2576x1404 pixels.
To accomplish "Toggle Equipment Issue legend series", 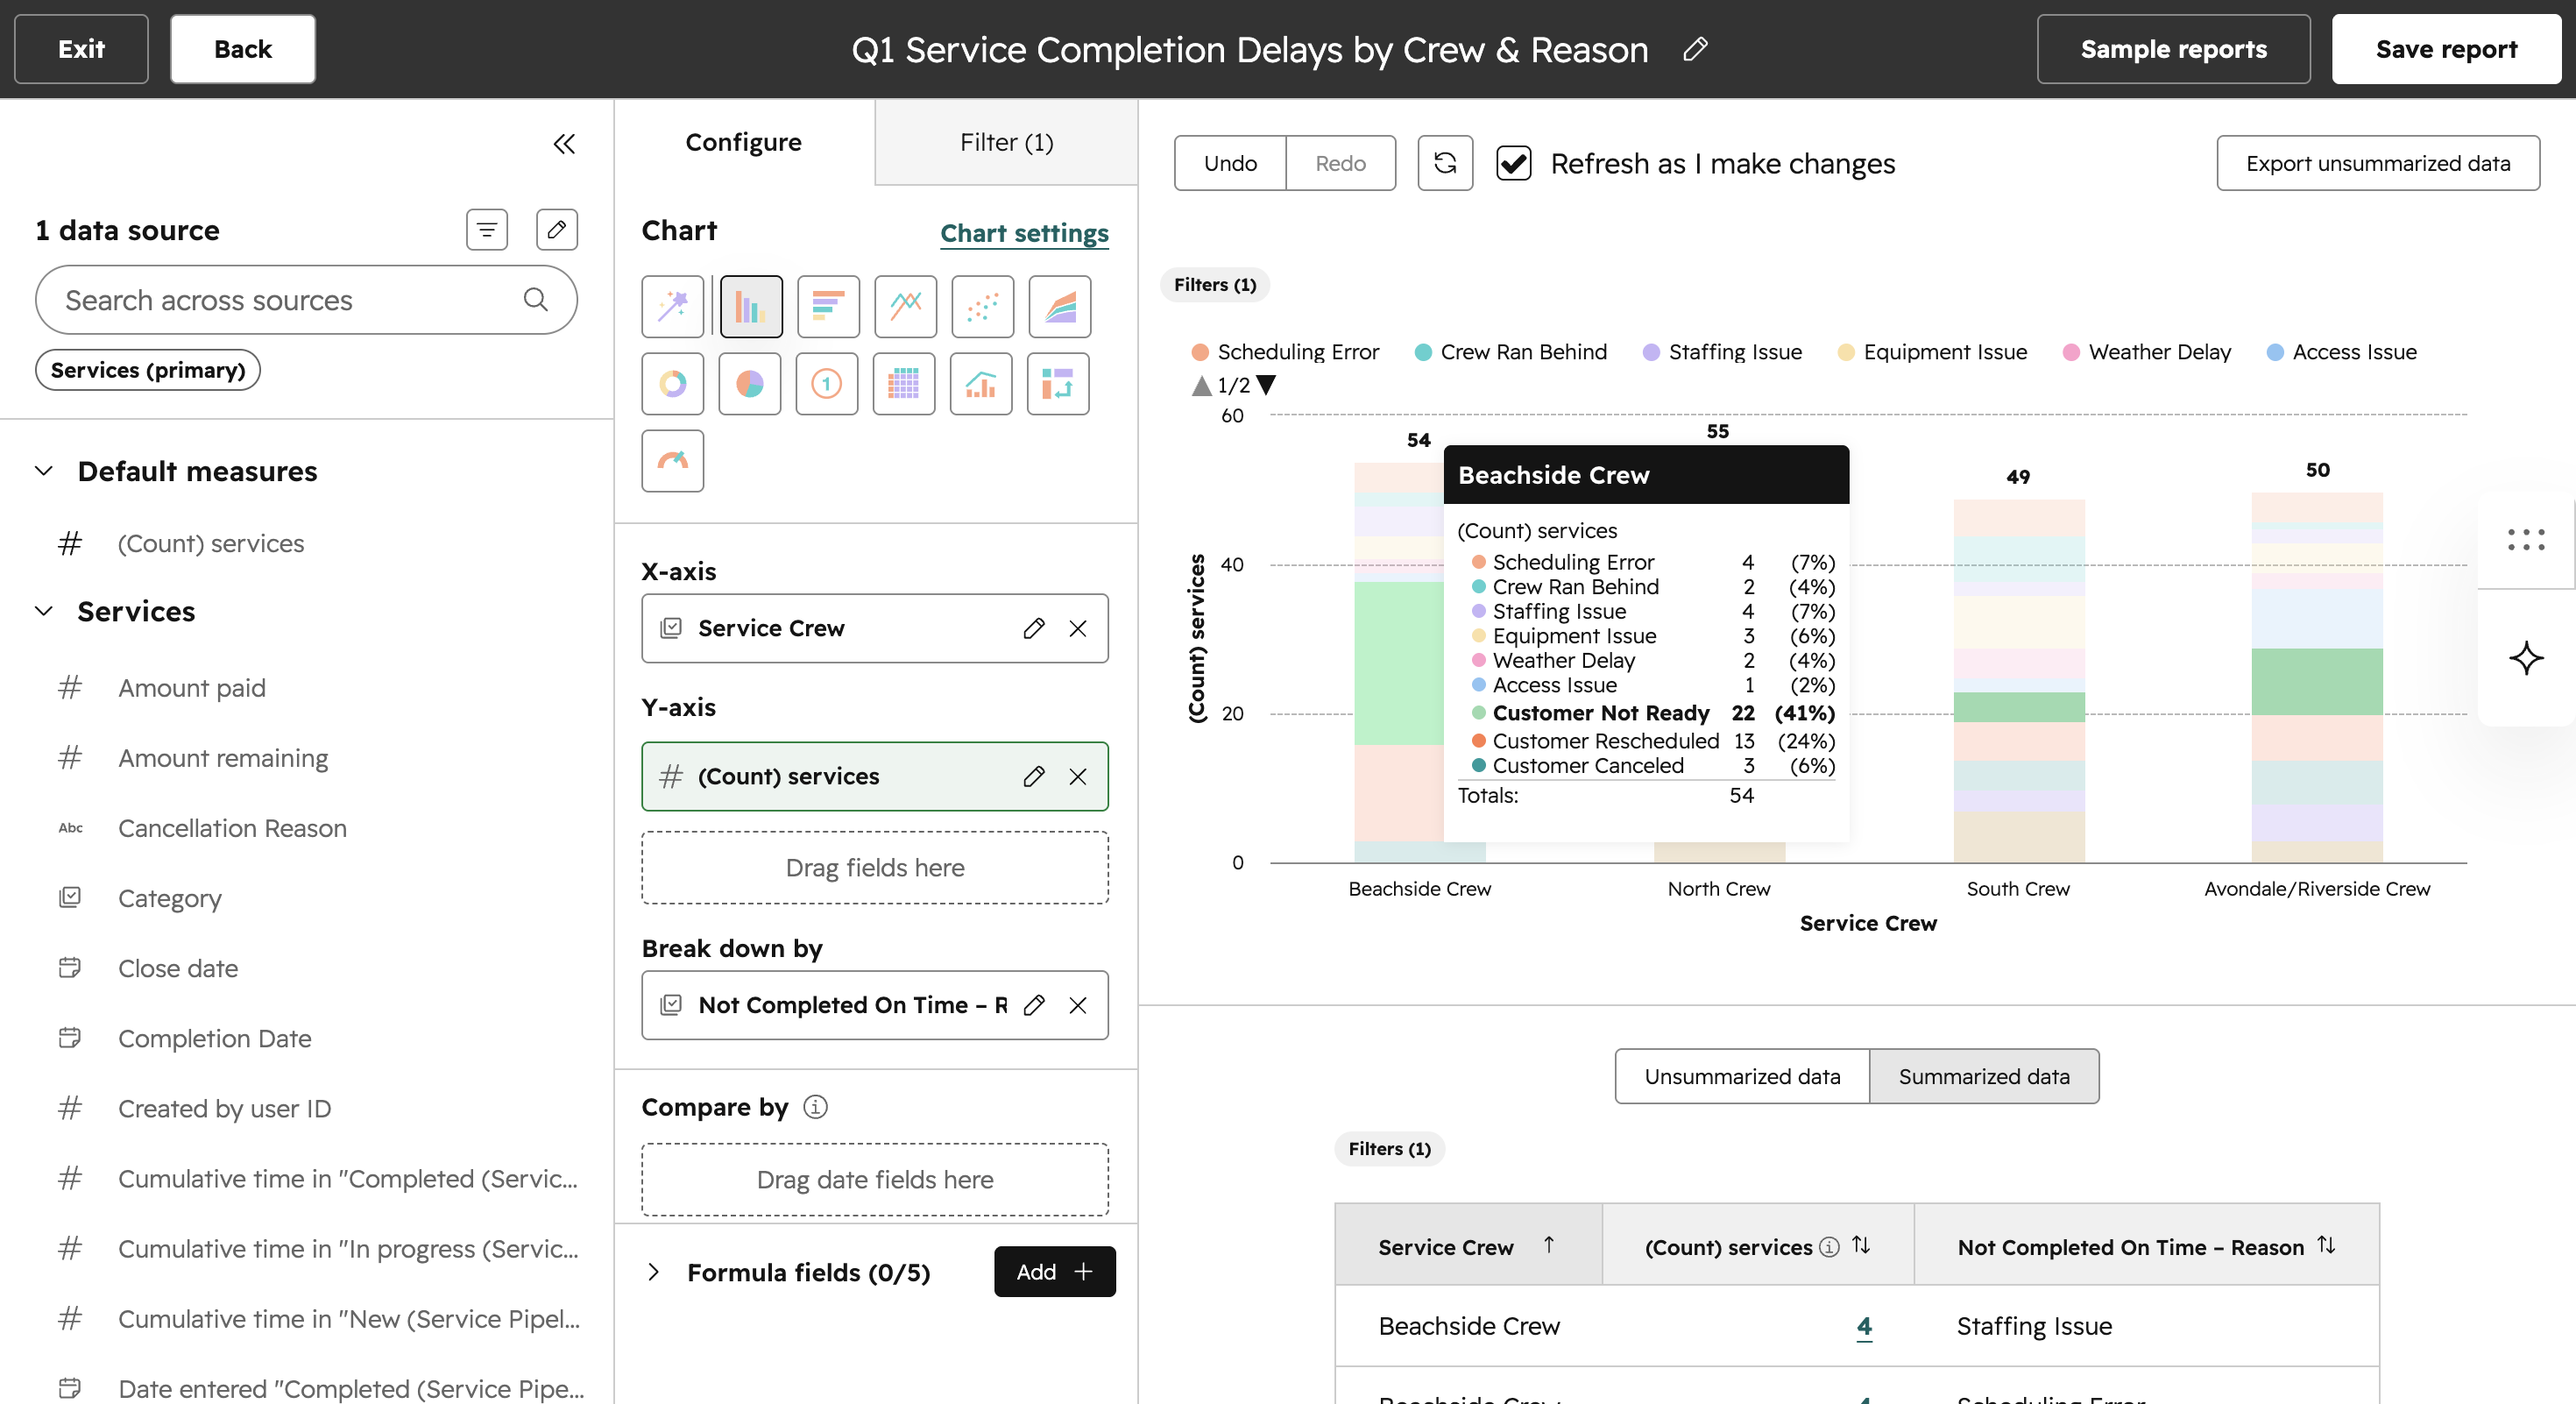I will point(1932,352).
